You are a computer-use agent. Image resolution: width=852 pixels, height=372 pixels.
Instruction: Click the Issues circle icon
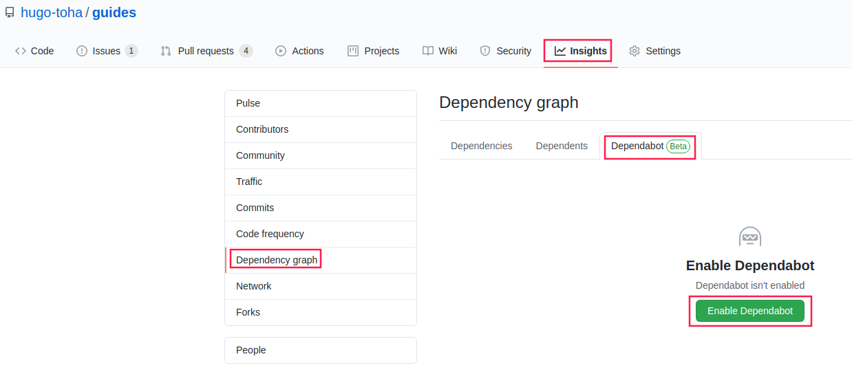[82, 51]
